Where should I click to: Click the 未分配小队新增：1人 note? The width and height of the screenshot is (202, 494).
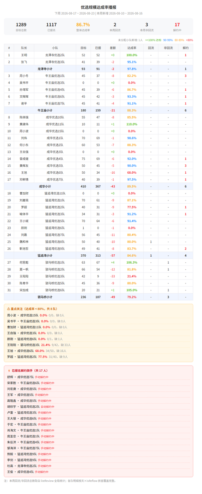point(130,40)
